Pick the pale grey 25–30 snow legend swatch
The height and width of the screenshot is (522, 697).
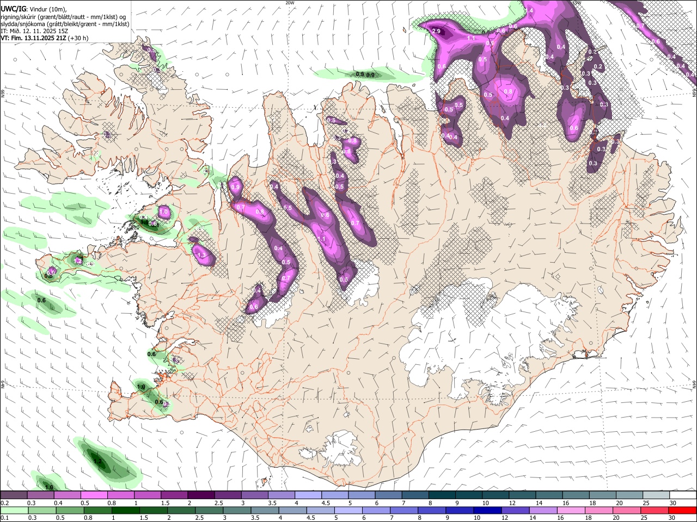pyautogui.click(x=656, y=495)
